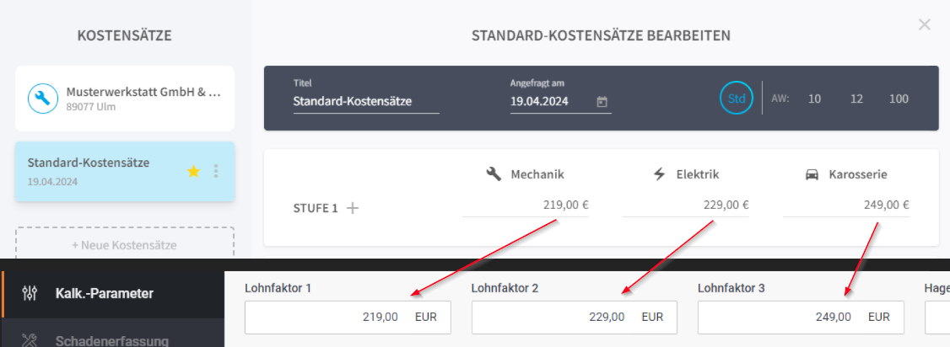This screenshot has height=347, width=950.
Task: Click the Mechanik wrench icon
Action: point(494,174)
